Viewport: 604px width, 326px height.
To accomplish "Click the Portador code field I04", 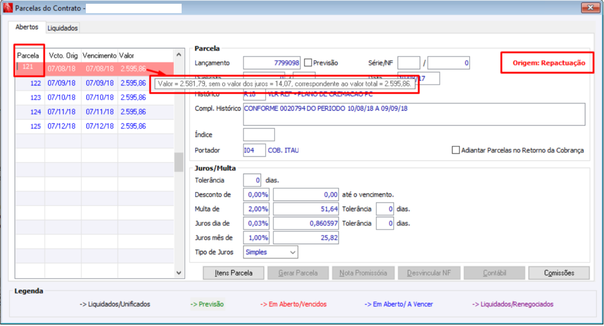I will click(x=254, y=151).
